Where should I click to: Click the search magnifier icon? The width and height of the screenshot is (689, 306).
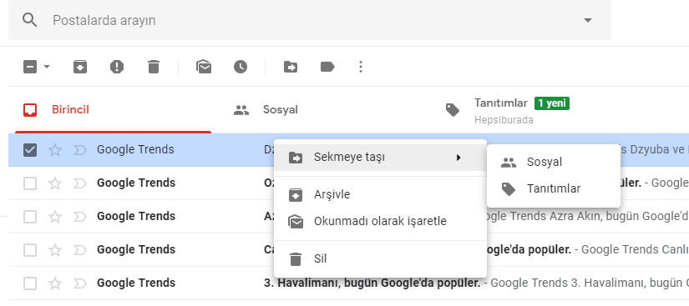pos(29,20)
